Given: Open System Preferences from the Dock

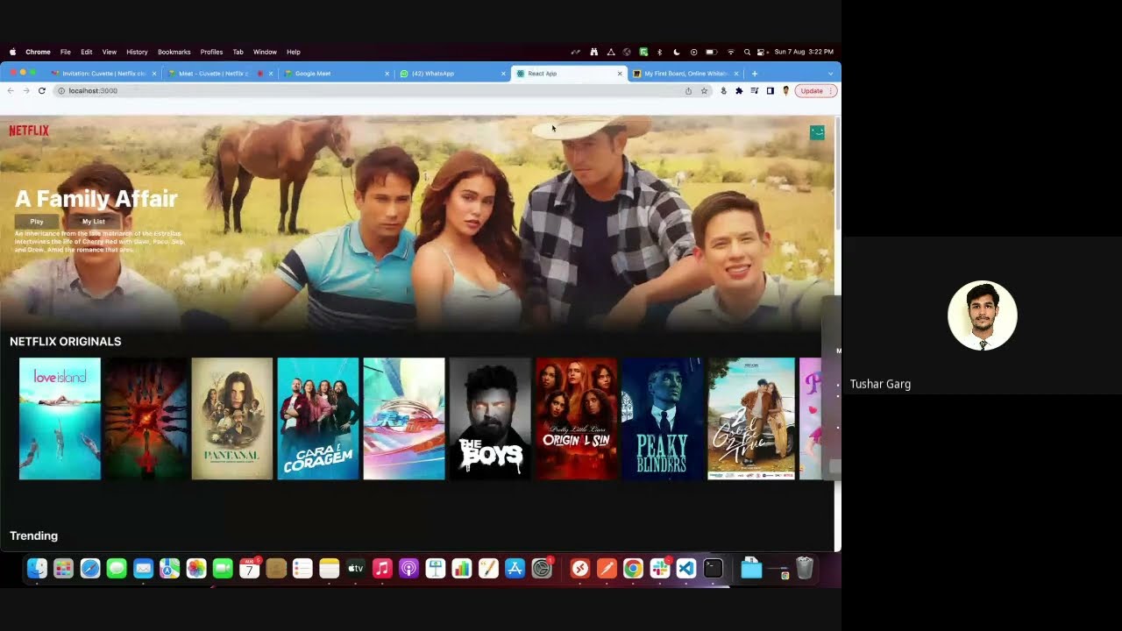Looking at the screenshot, I should point(542,569).
